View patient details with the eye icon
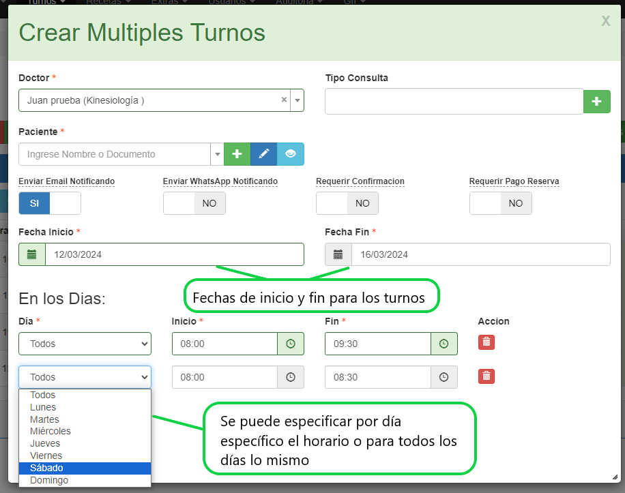Image resolution: width=625 pixels, height=493 pixels. [291, 154]
